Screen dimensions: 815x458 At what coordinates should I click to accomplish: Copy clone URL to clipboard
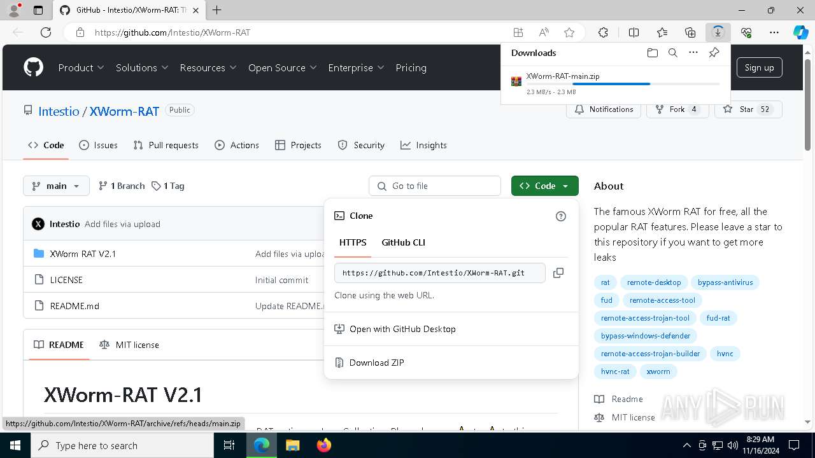tap(558, 273)
